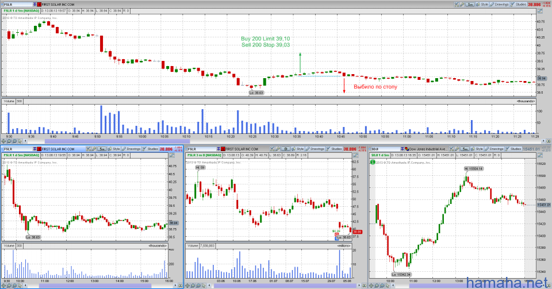Click the horizontal scrollbar thumb of the top chart

pyautogui.click(x=117, y=141)
